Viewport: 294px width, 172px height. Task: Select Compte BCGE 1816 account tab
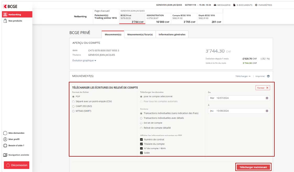pyautogui.click(x=184, y=19)
